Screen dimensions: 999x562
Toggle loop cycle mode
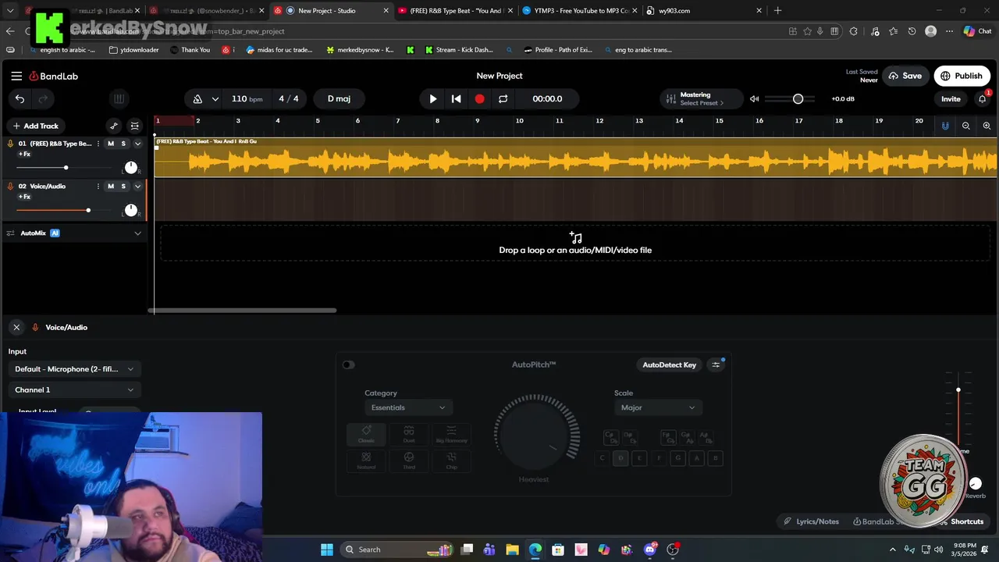coord(503,98)
